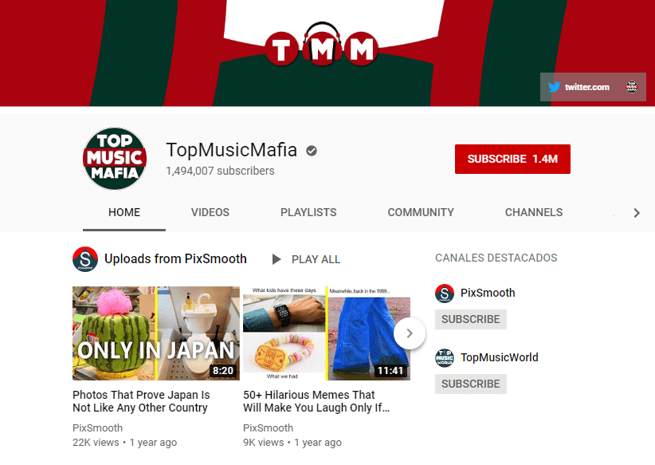Click the PixSmooth featured channel avatar
This screenshot has width=655, height=465.
[445, 293]
